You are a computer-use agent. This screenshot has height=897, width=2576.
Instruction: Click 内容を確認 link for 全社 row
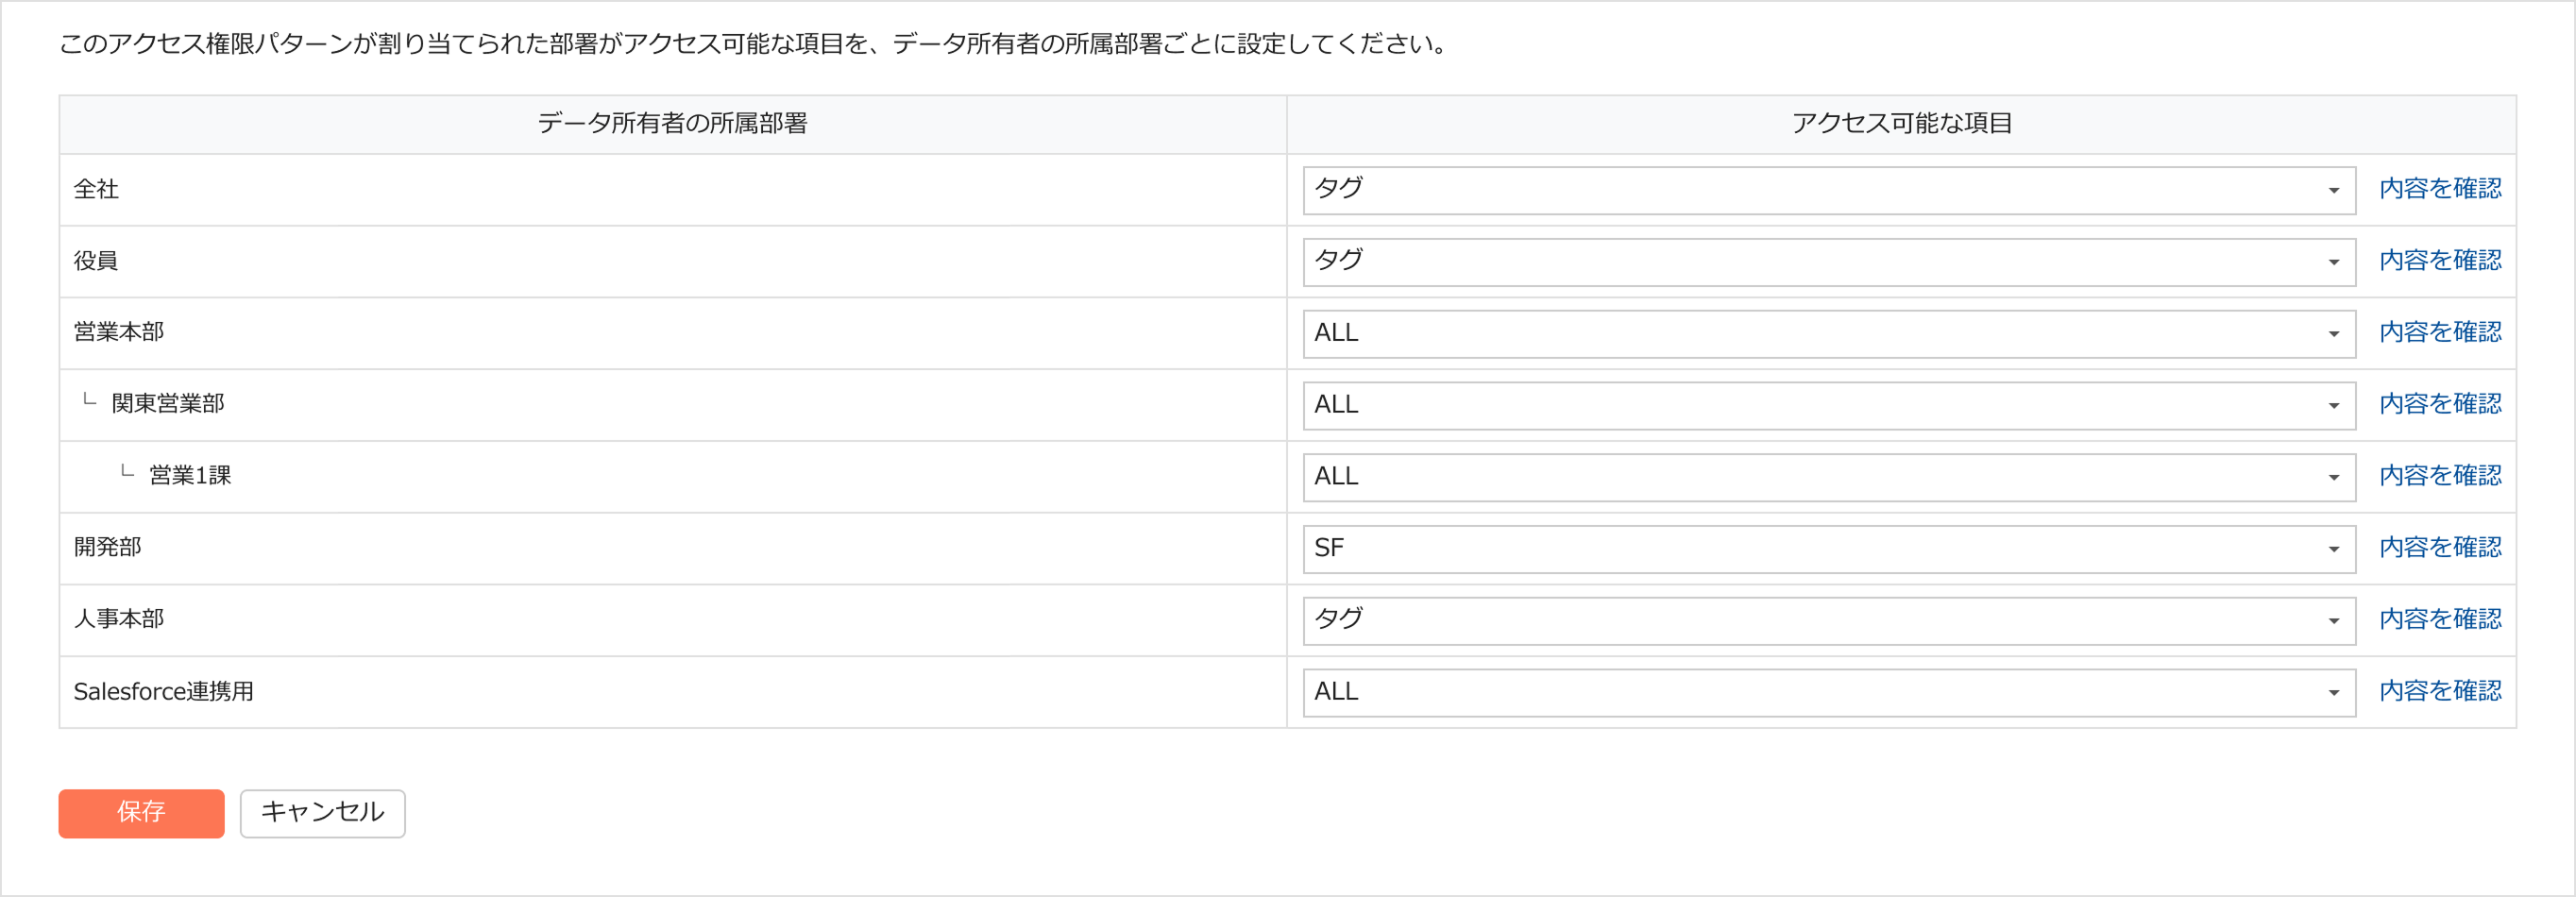[x=2440, y=189]
